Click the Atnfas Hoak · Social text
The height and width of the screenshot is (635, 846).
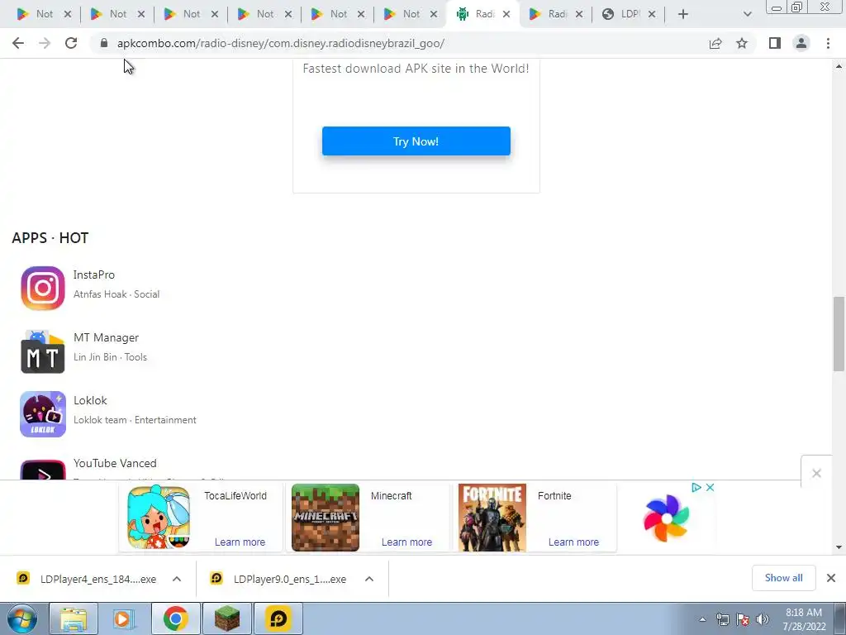click(116, 294)
